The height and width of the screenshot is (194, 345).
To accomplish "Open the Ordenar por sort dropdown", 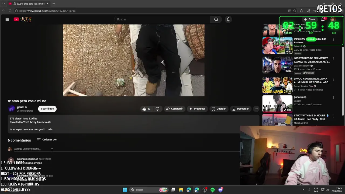I will click(47, 140).
